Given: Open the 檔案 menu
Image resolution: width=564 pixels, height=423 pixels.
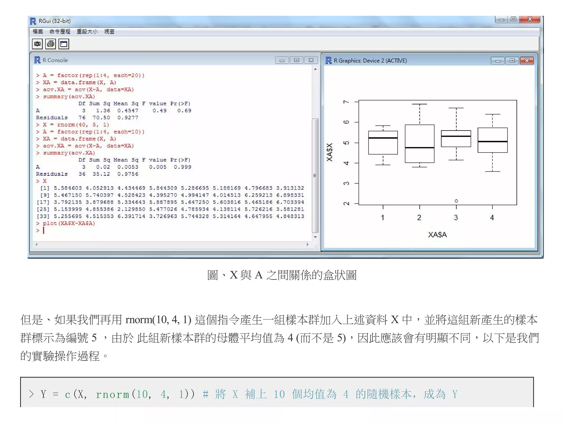Looking at the screenshot, I should pyautogui.click(x=38, y=32).
